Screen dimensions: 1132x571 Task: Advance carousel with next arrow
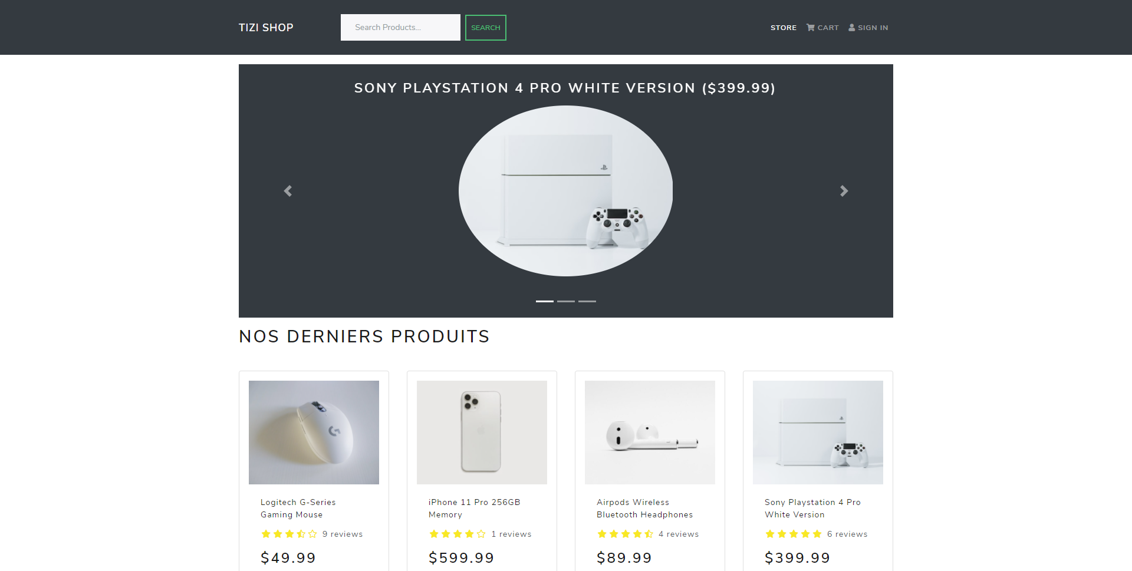coord(844,191)
